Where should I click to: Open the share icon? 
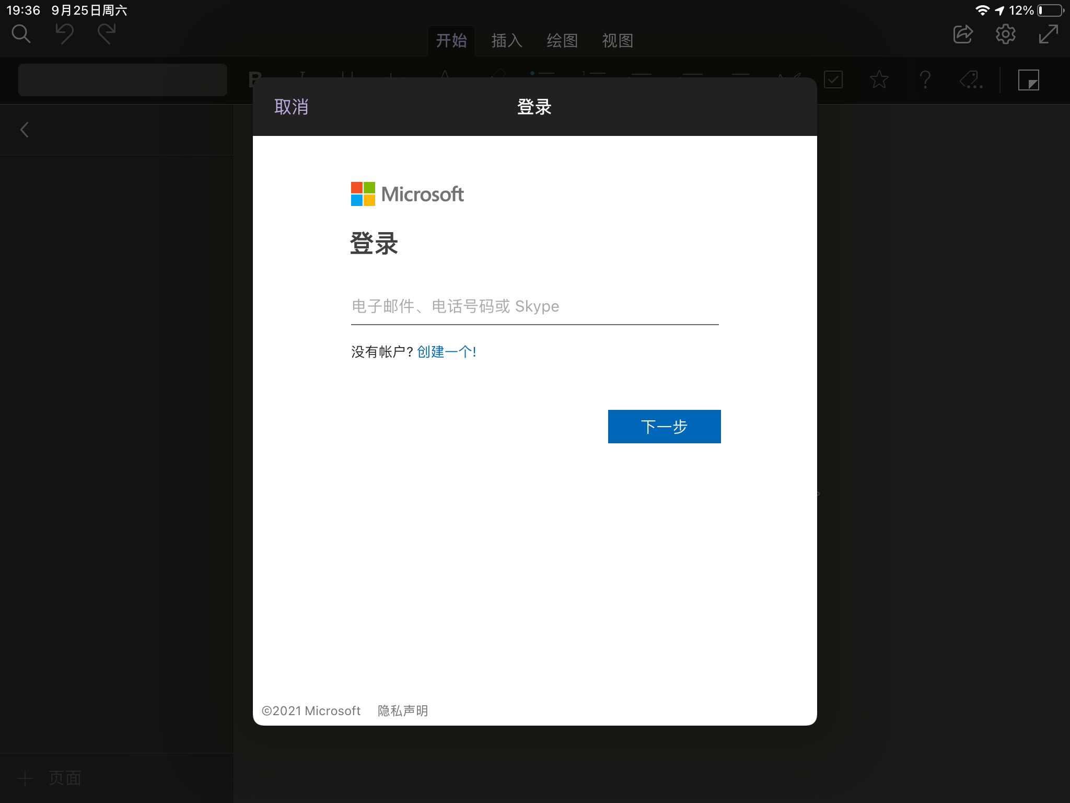(962, 35)
